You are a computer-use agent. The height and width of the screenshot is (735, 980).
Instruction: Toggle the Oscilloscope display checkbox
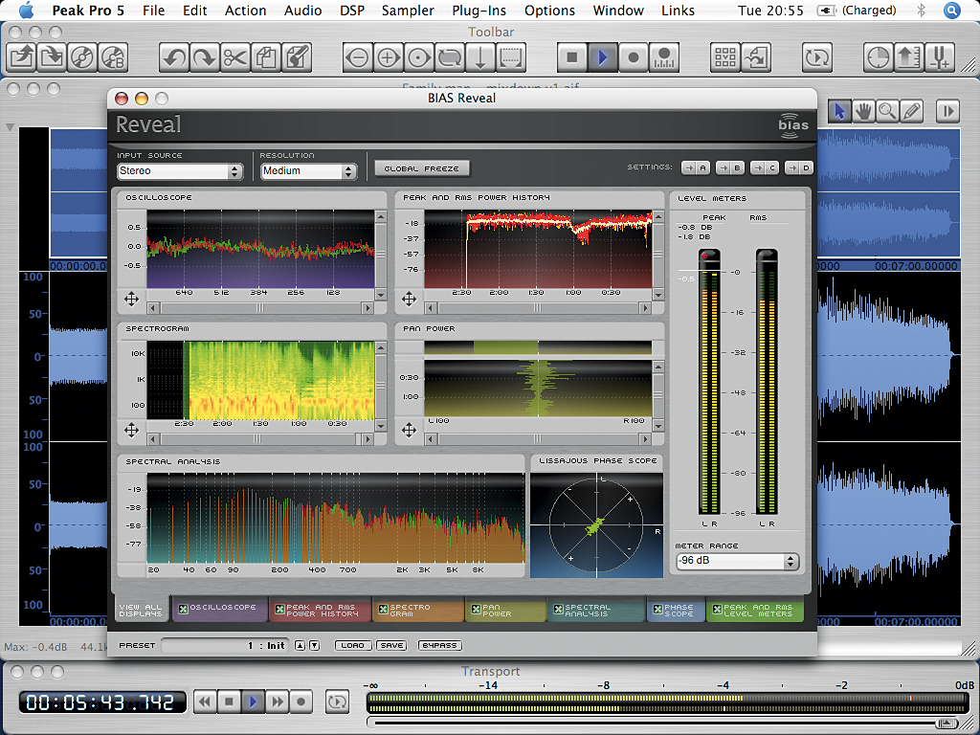point(183,609)
